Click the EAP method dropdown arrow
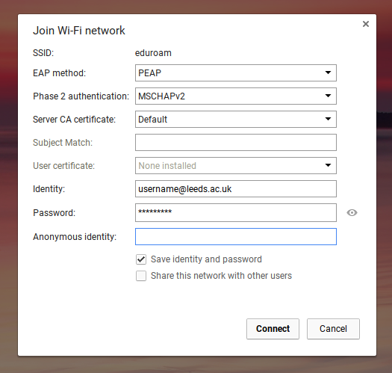392x373 pixels. coord(328,73)
